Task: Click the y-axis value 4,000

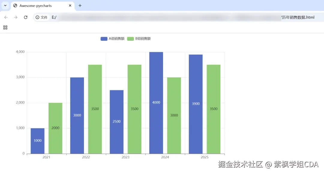Action: point(20,52)
